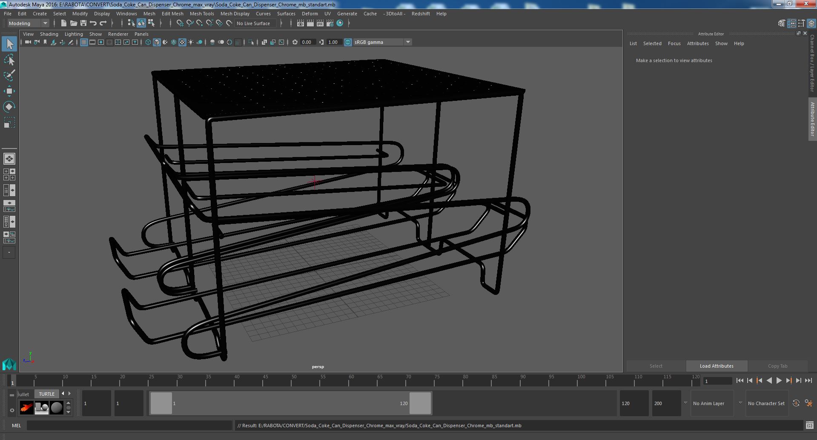Click the Load Attributes button
817x440 pixels.
point(717,366)
